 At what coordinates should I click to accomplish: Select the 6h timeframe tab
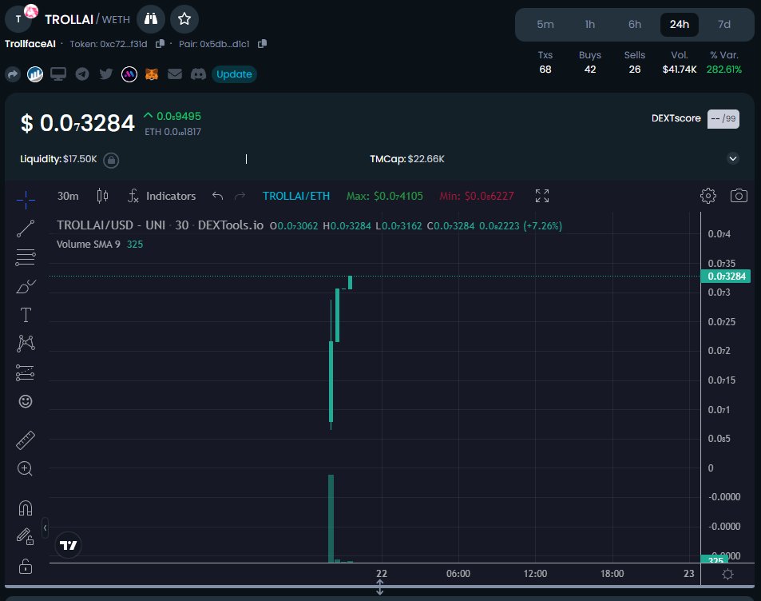click(634, 24)
